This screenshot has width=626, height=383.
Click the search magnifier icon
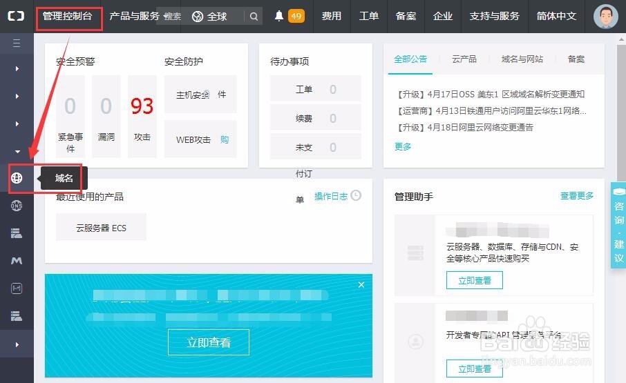pos(254,17)
